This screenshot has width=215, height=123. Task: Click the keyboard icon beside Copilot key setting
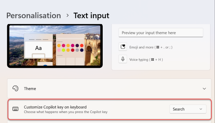pyautogui.click(x=15, y=109)
